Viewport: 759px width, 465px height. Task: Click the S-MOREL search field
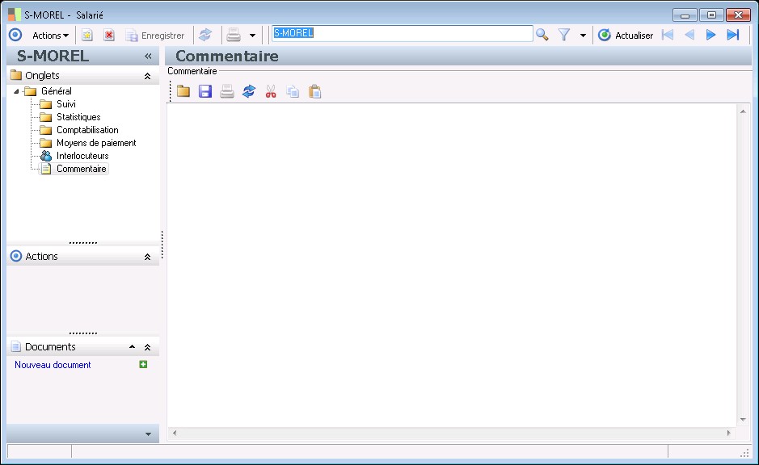[402, 33]
